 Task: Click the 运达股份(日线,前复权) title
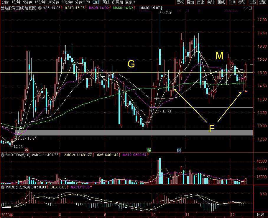[19, 8]
